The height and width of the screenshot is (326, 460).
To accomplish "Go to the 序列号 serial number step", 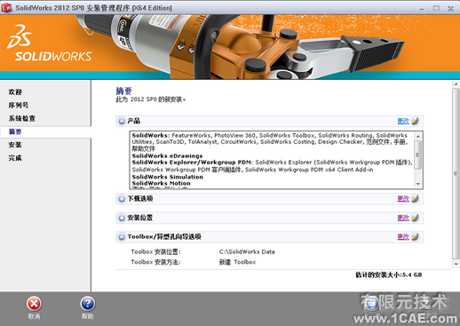I will 19,105.
